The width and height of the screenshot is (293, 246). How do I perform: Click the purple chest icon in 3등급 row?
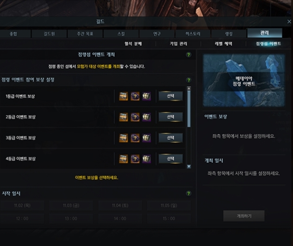point(146,138)
